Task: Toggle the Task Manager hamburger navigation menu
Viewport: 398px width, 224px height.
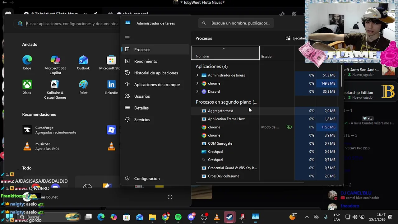Action: [x=127, y=38]
